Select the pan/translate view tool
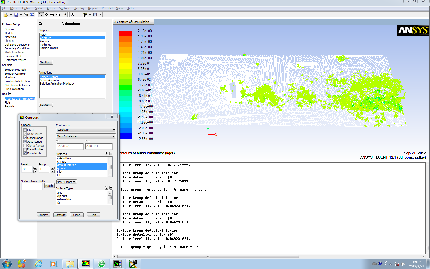The height and width of the screenshot is (269, 430). point(46,15)
